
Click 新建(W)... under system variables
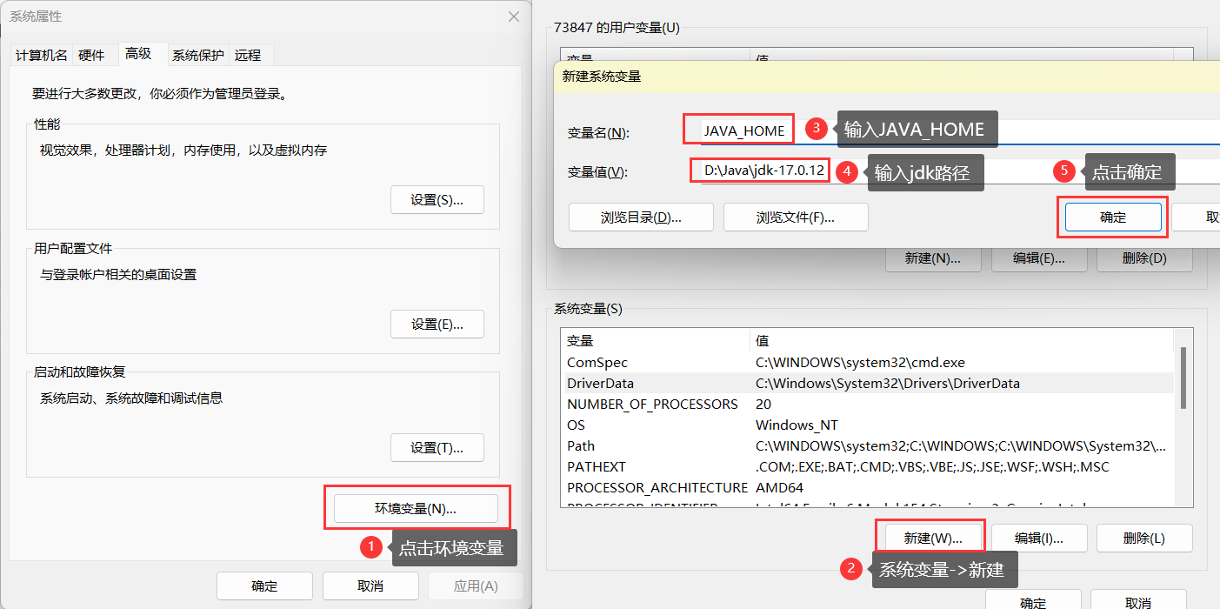pos(934,539)
